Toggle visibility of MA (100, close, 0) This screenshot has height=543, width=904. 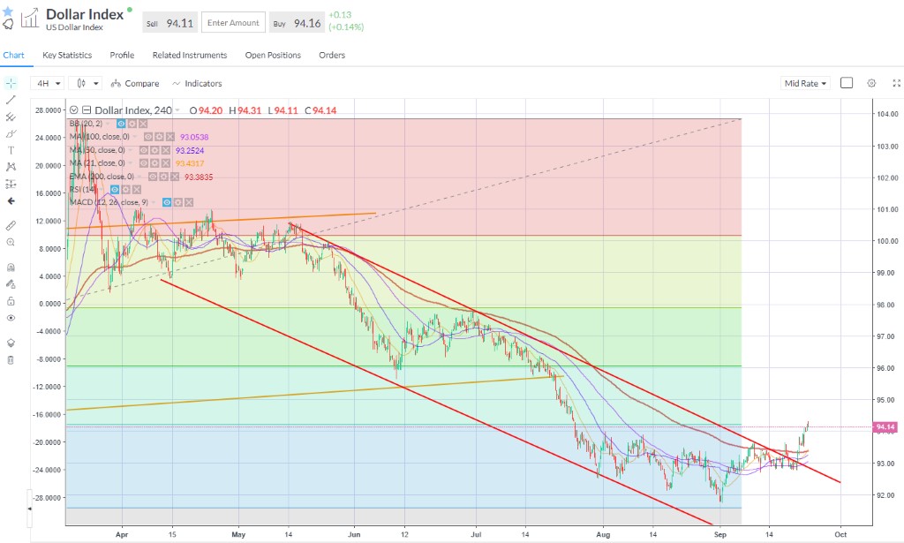point(148,137)
